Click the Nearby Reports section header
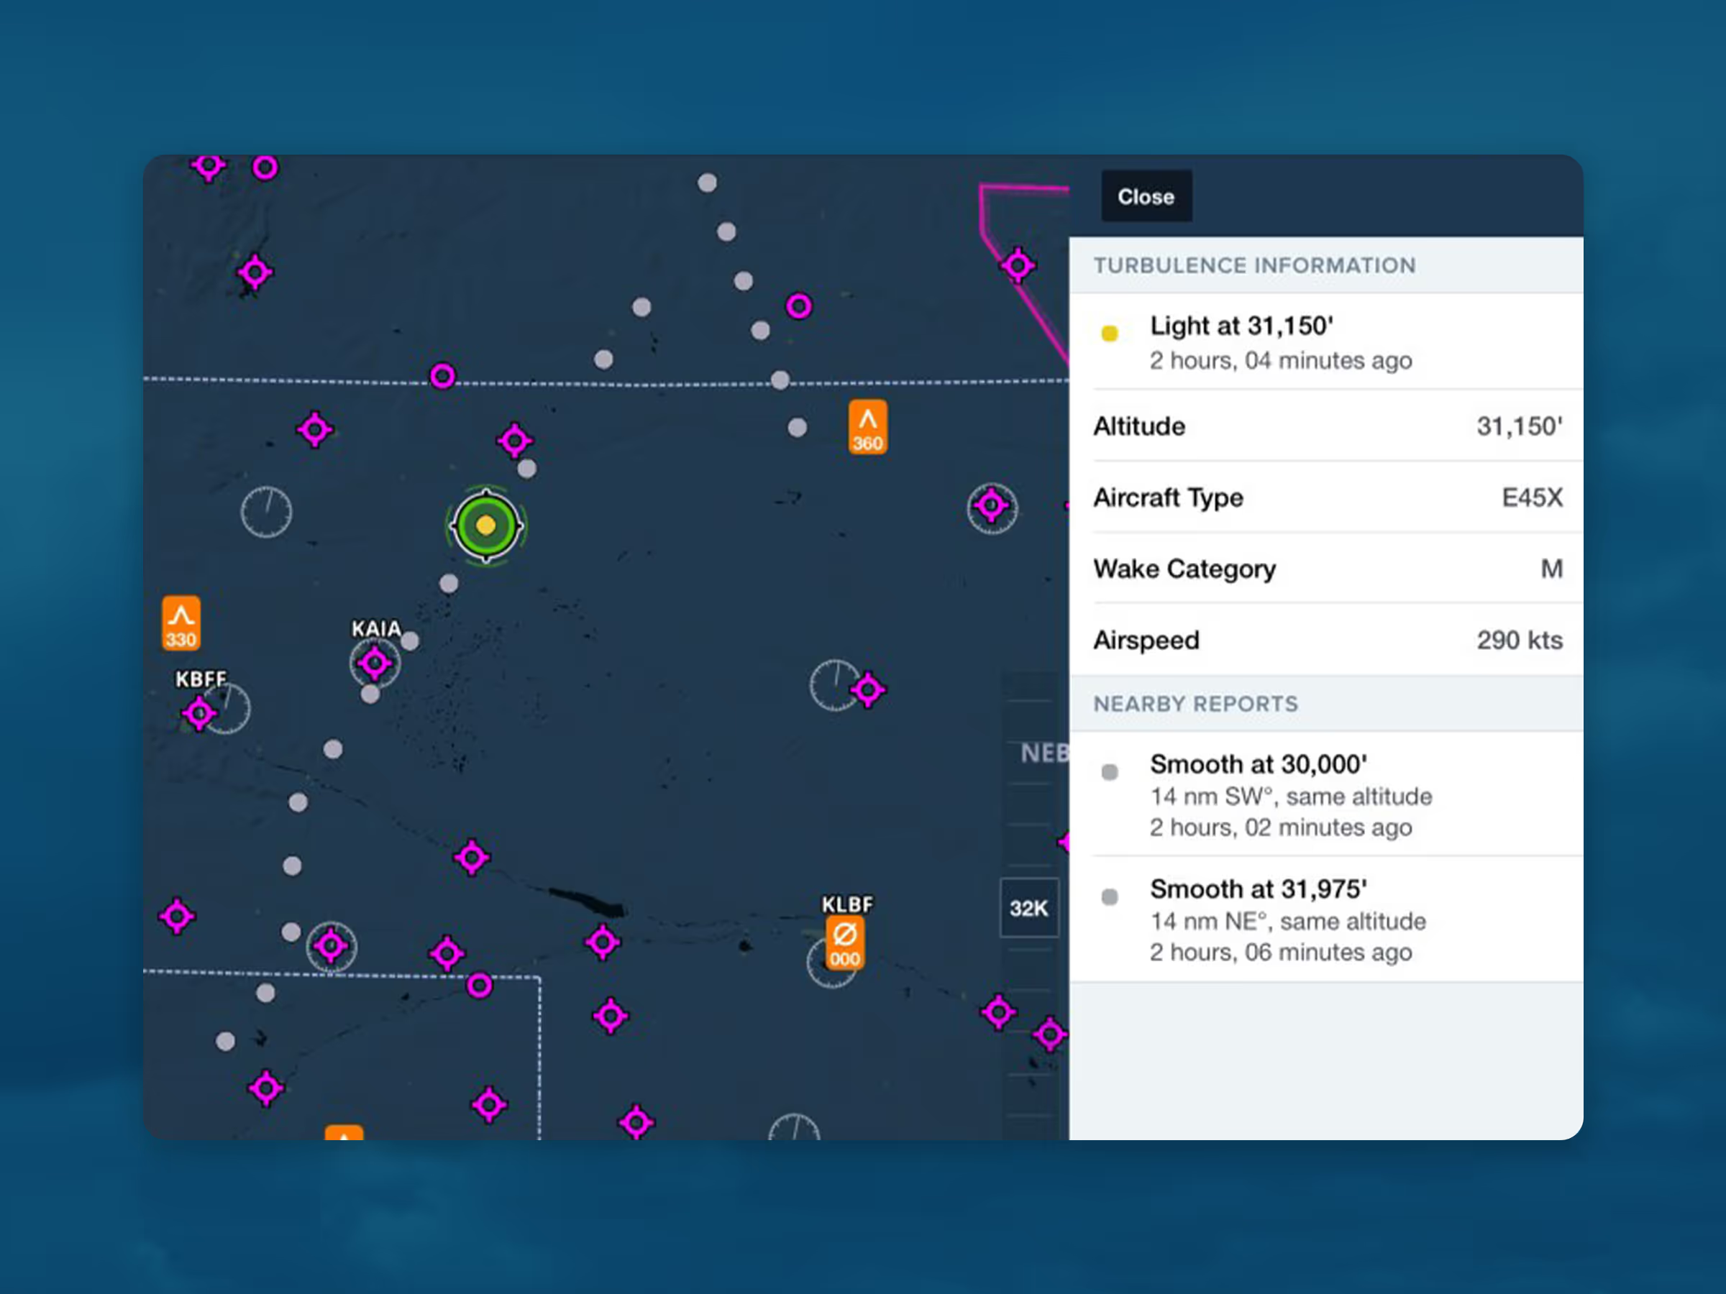This screenshot has width=1726, height=1294. pyautogui.click(x=1195, y=704)
